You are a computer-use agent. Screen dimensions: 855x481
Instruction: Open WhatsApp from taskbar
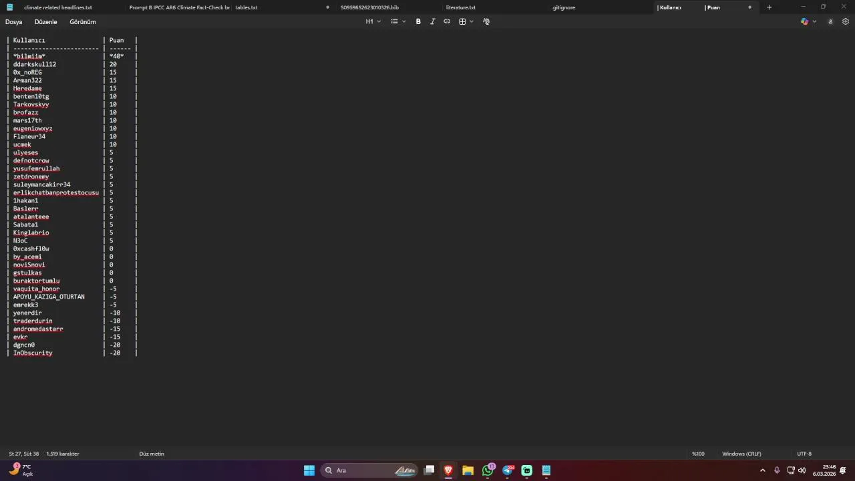click(488, 470)
